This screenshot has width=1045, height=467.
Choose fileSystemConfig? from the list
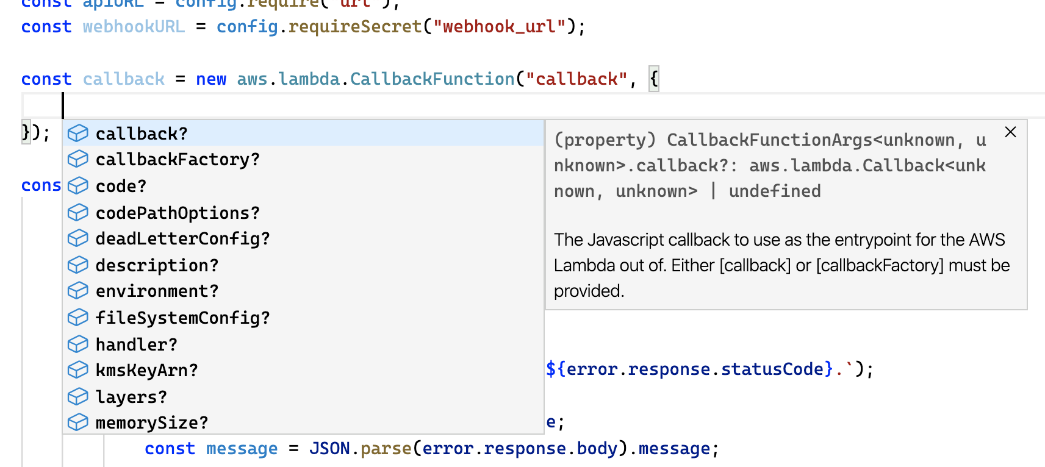click(303, 318)
